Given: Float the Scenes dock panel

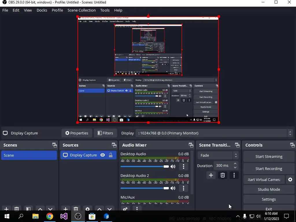Looking at the screenshot, I should [x=55, y=145].
